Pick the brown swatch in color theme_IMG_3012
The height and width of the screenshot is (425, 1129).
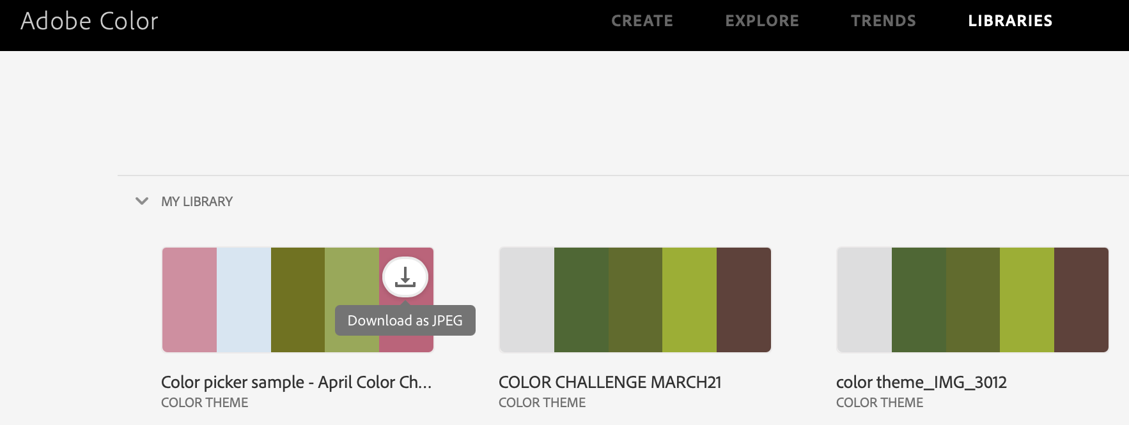(x=1081, y=300)
